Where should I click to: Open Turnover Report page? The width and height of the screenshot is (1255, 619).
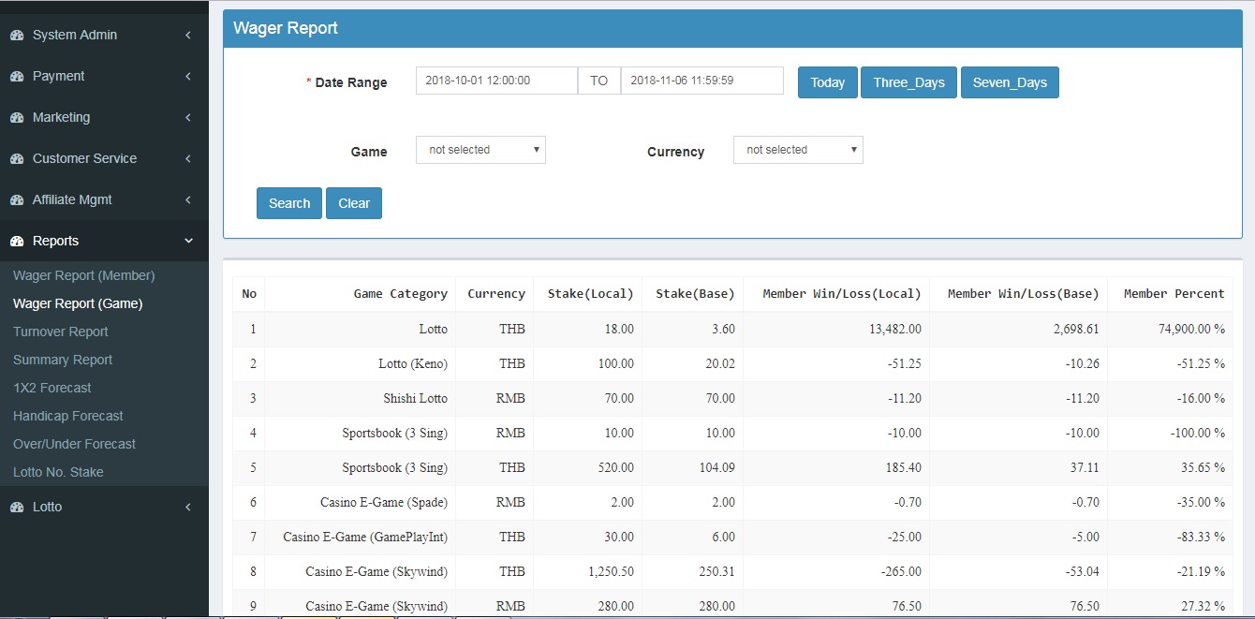click(61, 332)
